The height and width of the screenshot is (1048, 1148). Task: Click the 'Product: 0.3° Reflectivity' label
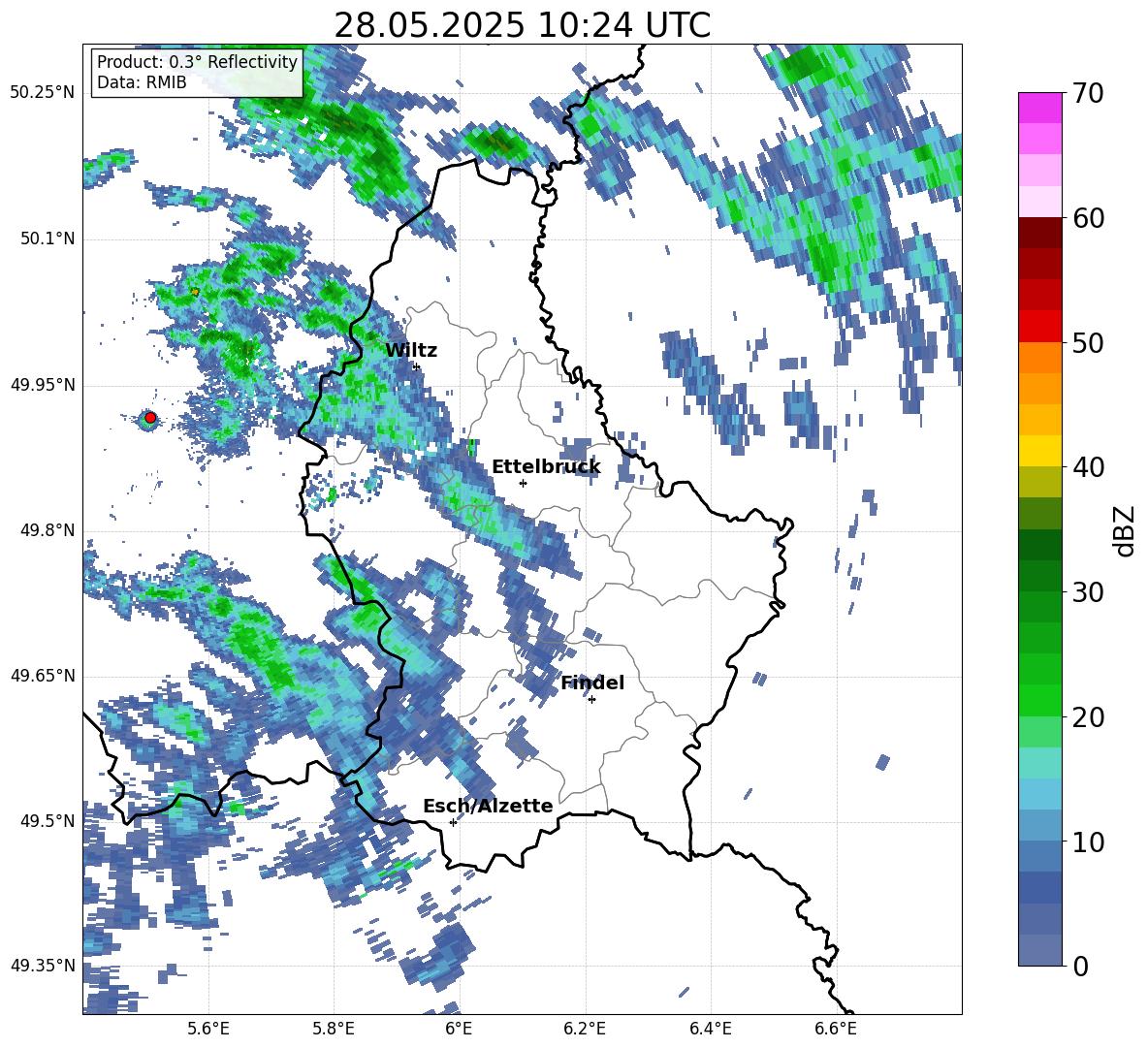[x=197, y=62]
